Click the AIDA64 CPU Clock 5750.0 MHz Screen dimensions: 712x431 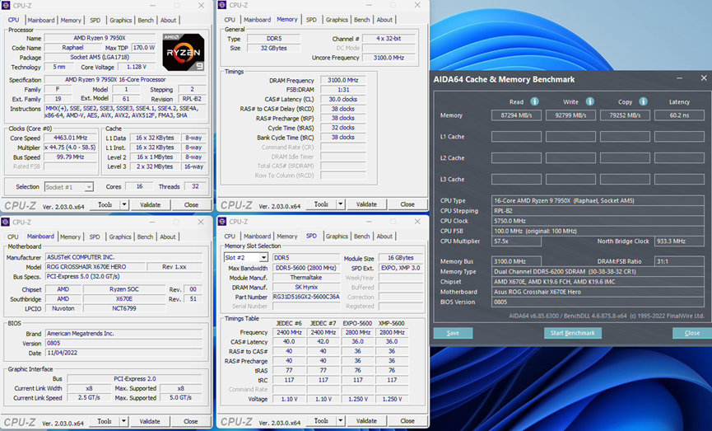(x=598, y=221)
